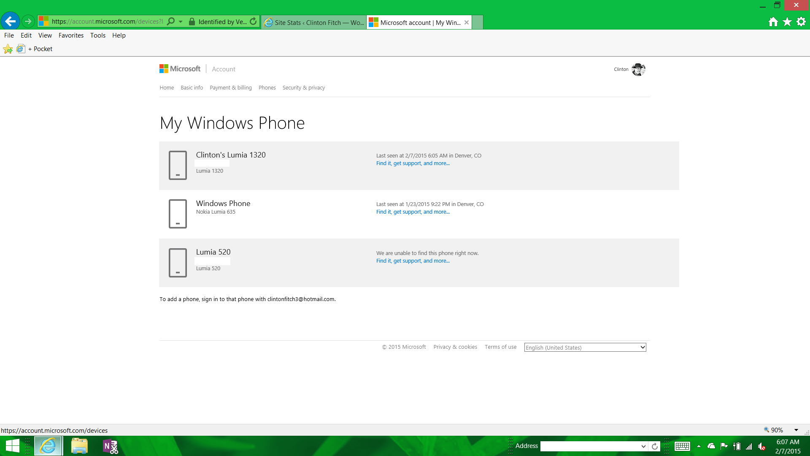Open File Explorer from taskbar
Screen dimensions: 810x456
coord(79,446)
